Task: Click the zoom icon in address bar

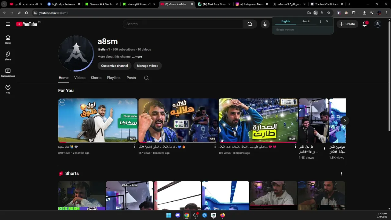Action: (322, 13)
